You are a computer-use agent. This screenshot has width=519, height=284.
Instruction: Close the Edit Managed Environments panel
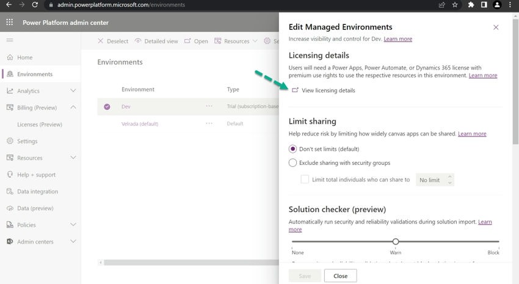point(496,27)
